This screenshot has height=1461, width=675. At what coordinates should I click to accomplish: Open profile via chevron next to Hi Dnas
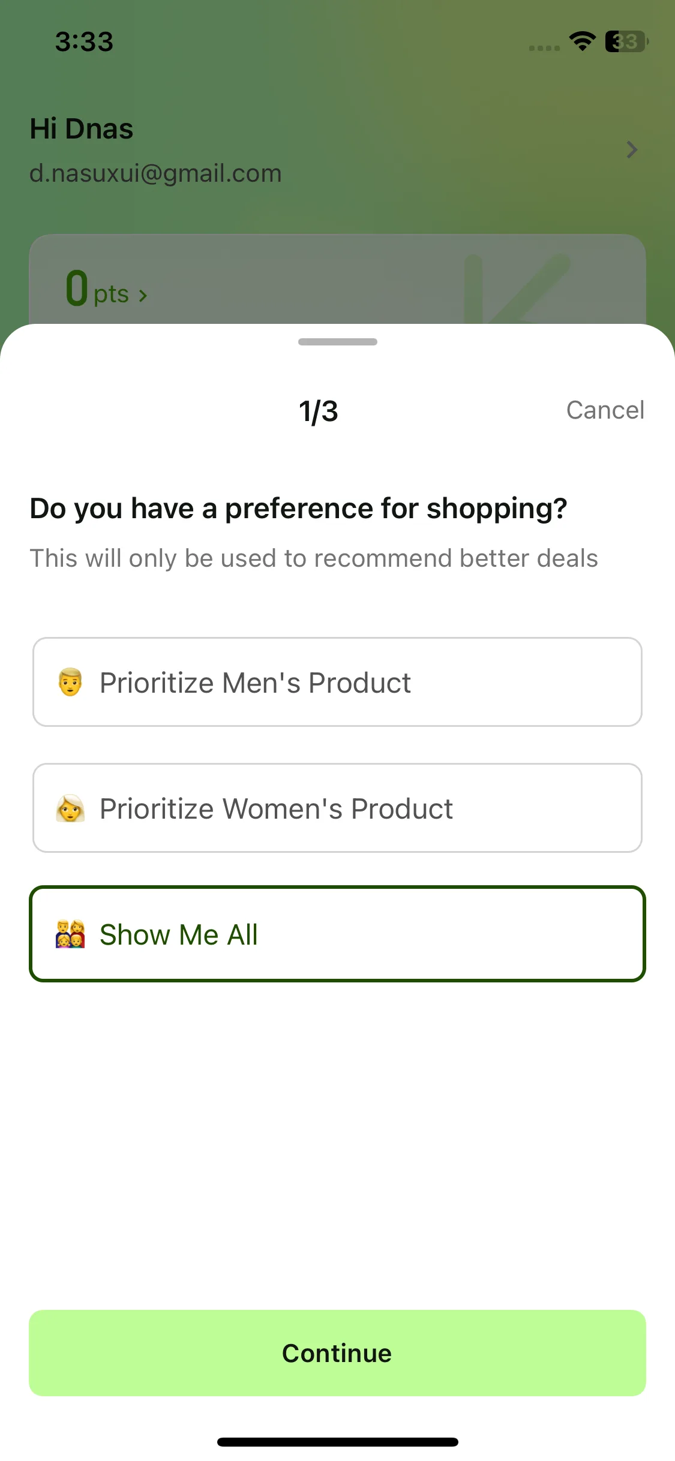[632, 149]
